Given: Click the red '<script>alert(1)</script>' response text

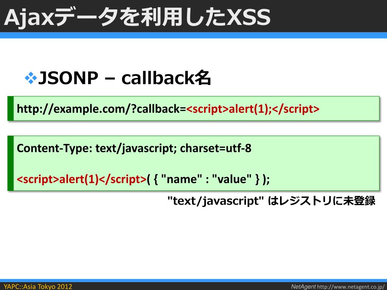Looking at the screenshot, I should [82, 179].
